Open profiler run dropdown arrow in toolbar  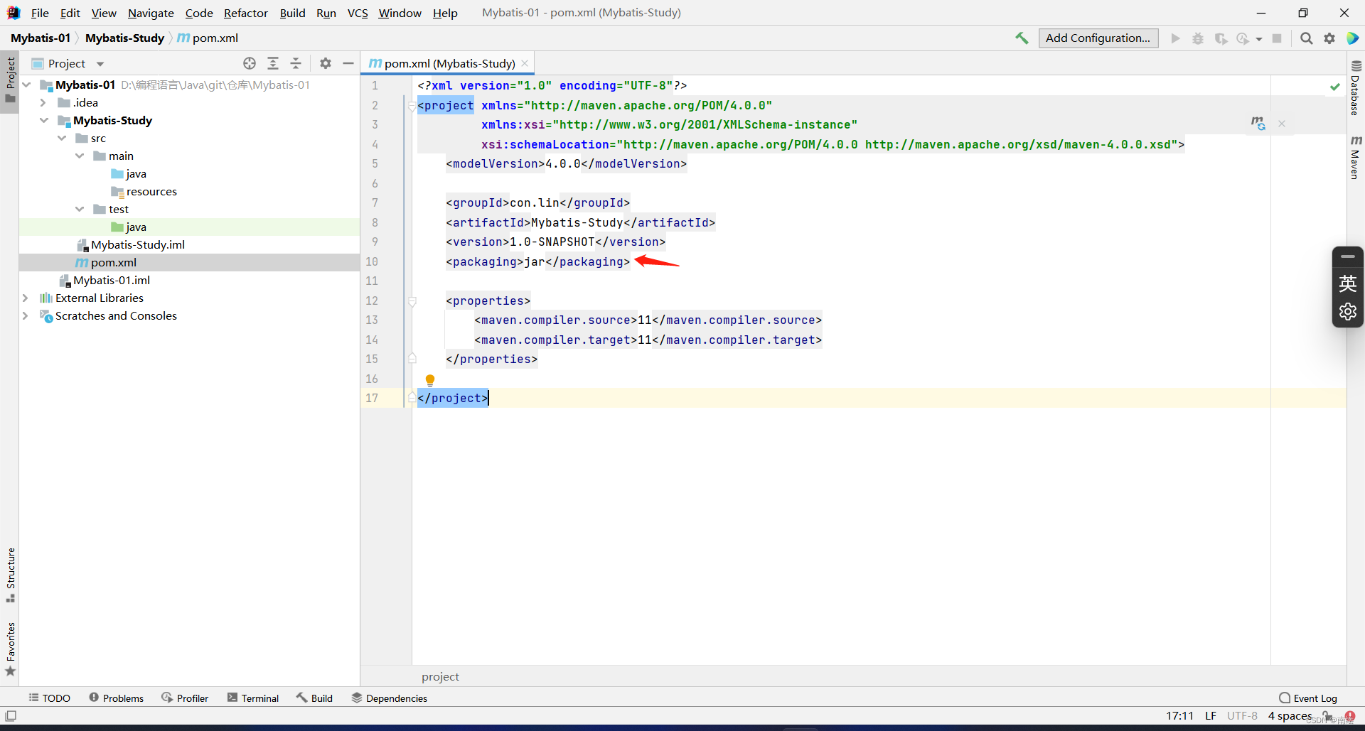point(1259,39)
